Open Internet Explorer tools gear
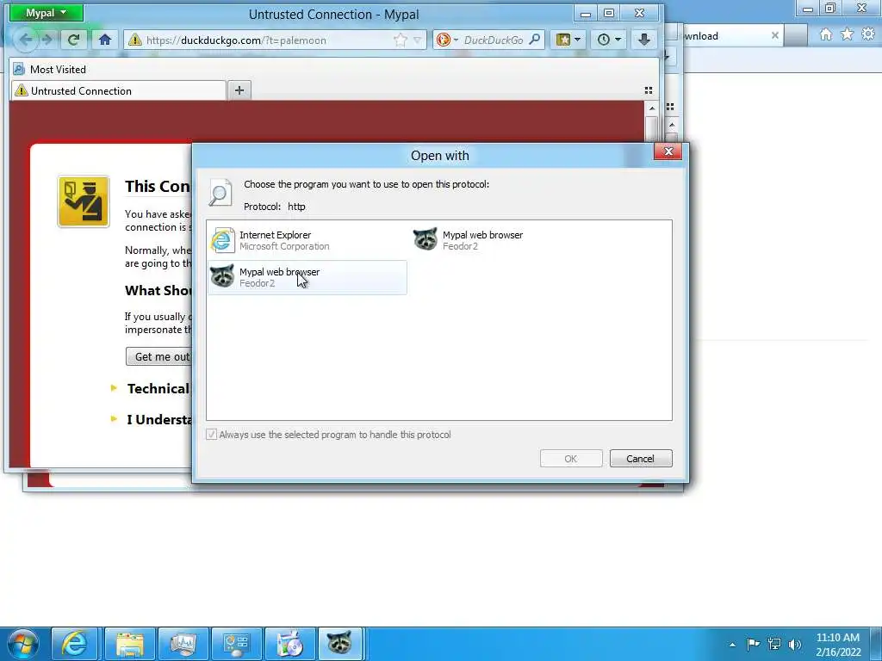The width and height of the screenshot is (882, 661). [868, 34]
